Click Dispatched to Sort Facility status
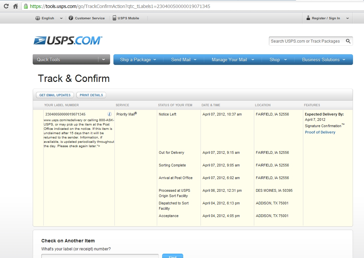Image resolution: width=364 pixels, height=258 pixels. pos(173,206)
